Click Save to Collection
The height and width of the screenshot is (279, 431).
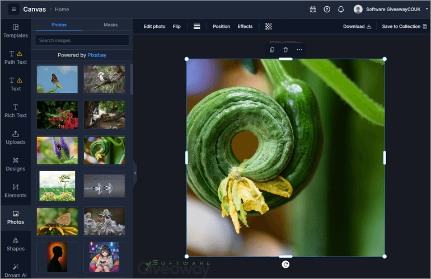pos(404,26)
